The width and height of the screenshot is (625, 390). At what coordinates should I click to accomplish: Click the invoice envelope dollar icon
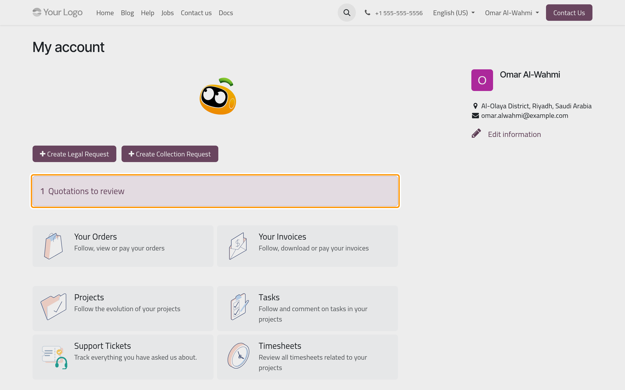pyautogui.click(x=238, y=246)
